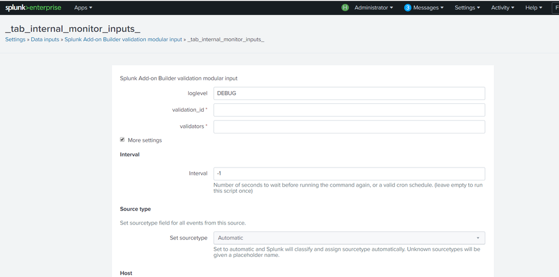Open the Messages menu
The width and height of the screenshot is (559, 277).
coord(428,8)
